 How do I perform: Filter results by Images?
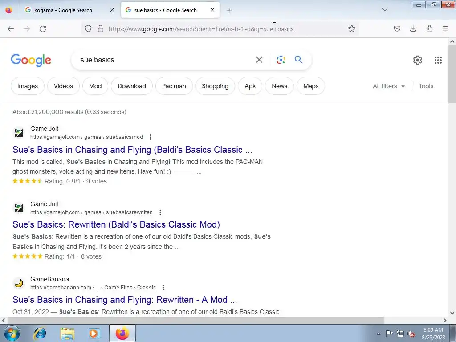pyautogui.click(x=28, y=86)
